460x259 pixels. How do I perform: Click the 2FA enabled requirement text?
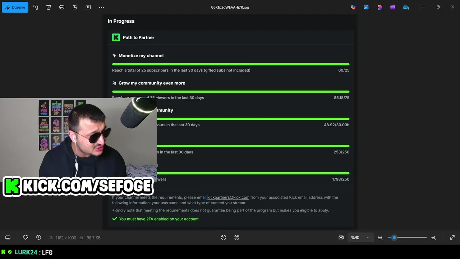(x=158, y=219)
